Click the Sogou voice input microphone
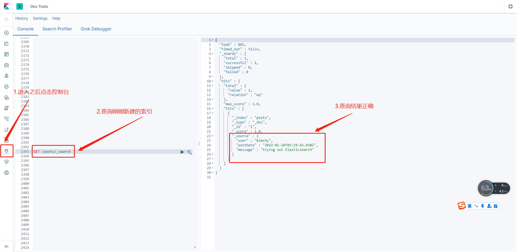Viewport: 517px width, 252px height. tap(483, 206)
